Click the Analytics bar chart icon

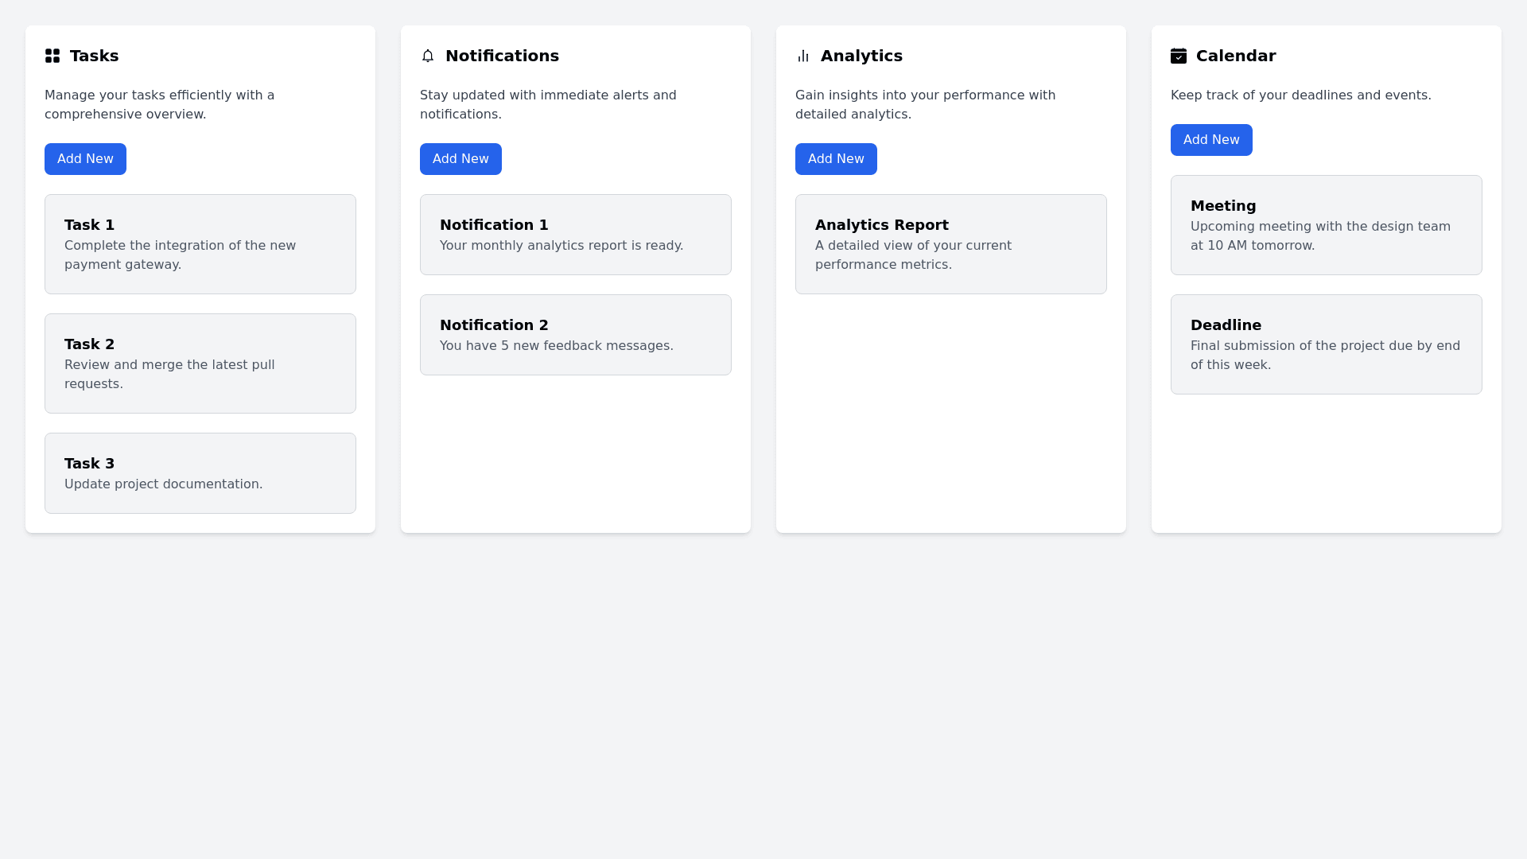(803, 56)
